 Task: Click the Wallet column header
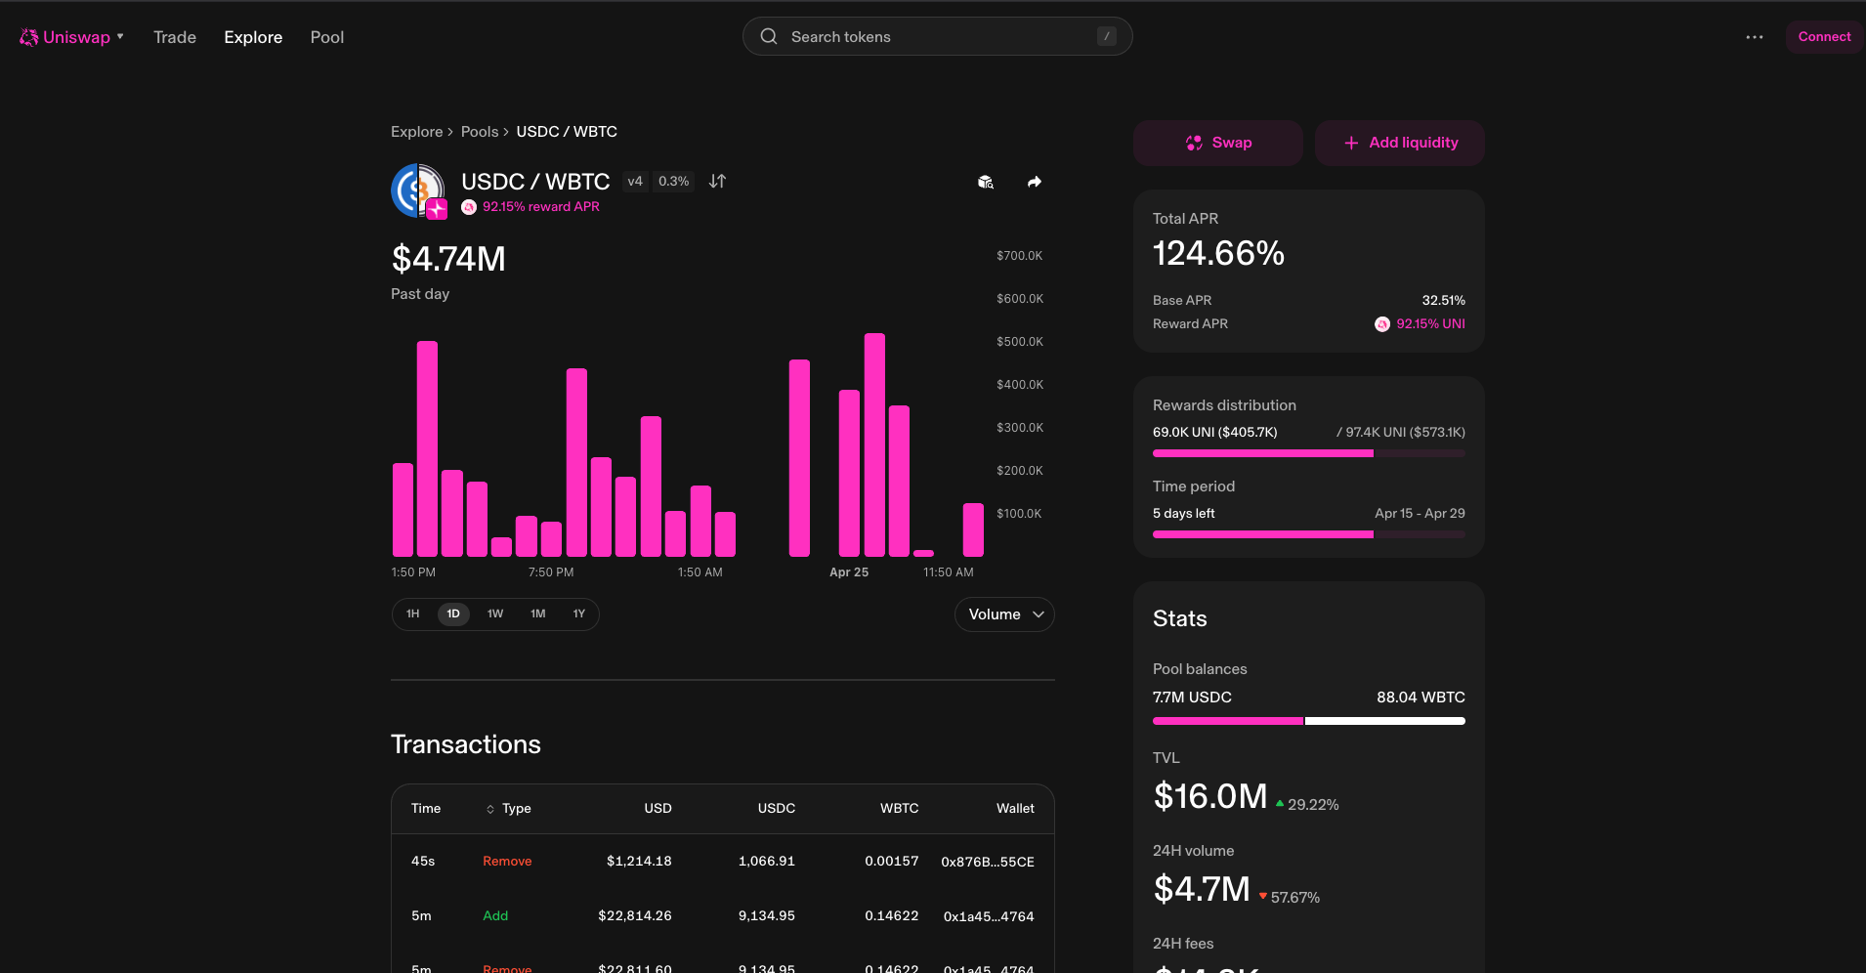1015,808
